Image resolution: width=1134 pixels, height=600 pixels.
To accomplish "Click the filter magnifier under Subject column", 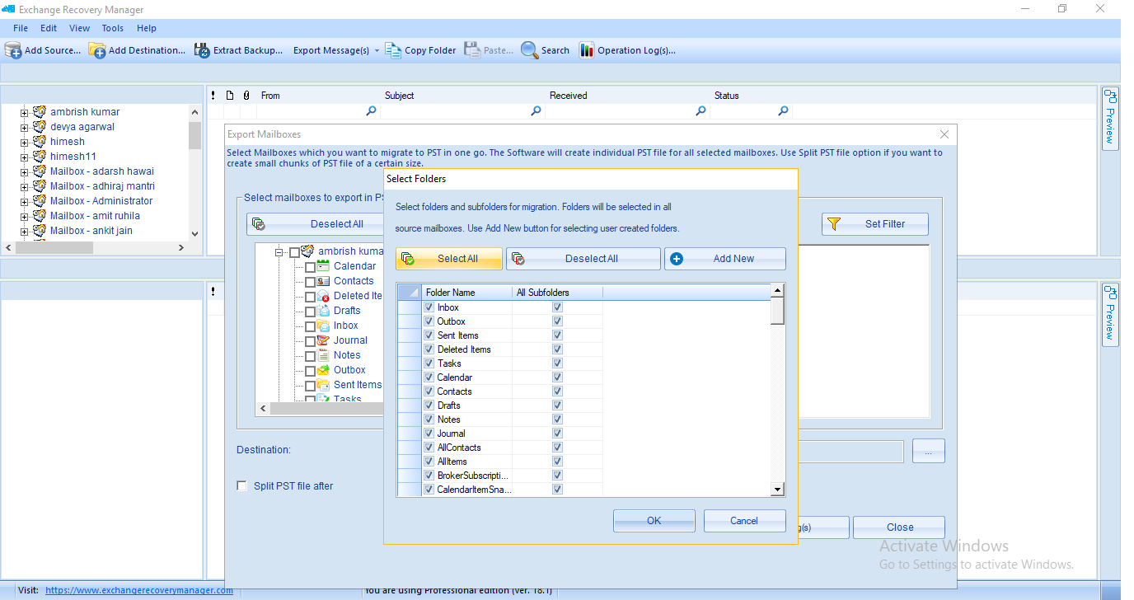I will click(536, 111).
